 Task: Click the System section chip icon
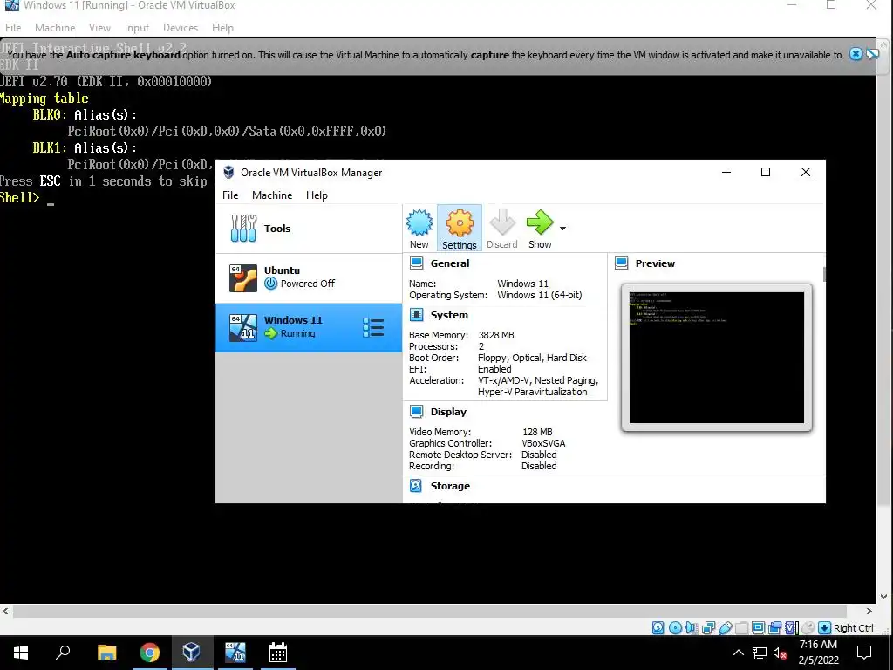(x=416, y=314)
